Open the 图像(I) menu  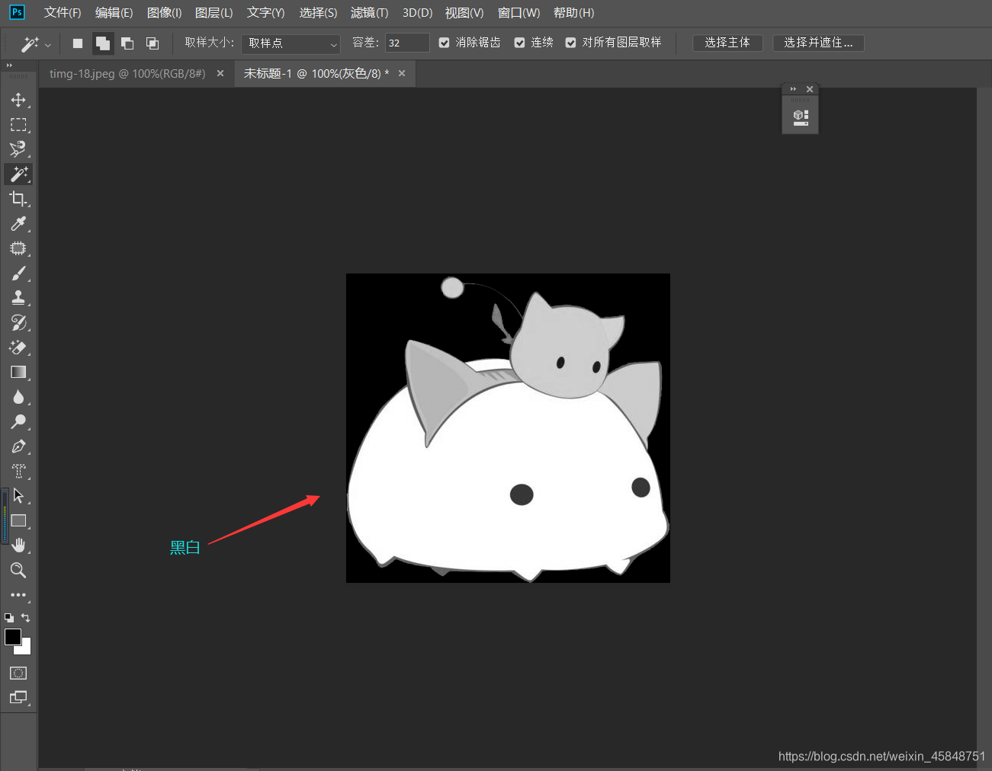(x=164, y=13)
